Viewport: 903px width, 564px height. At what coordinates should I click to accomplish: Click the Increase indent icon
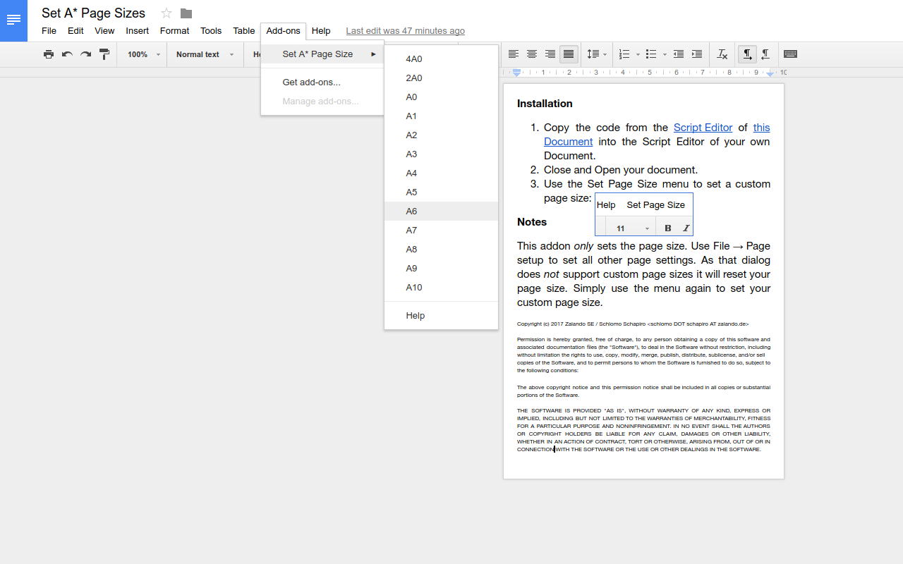[697, 54]
